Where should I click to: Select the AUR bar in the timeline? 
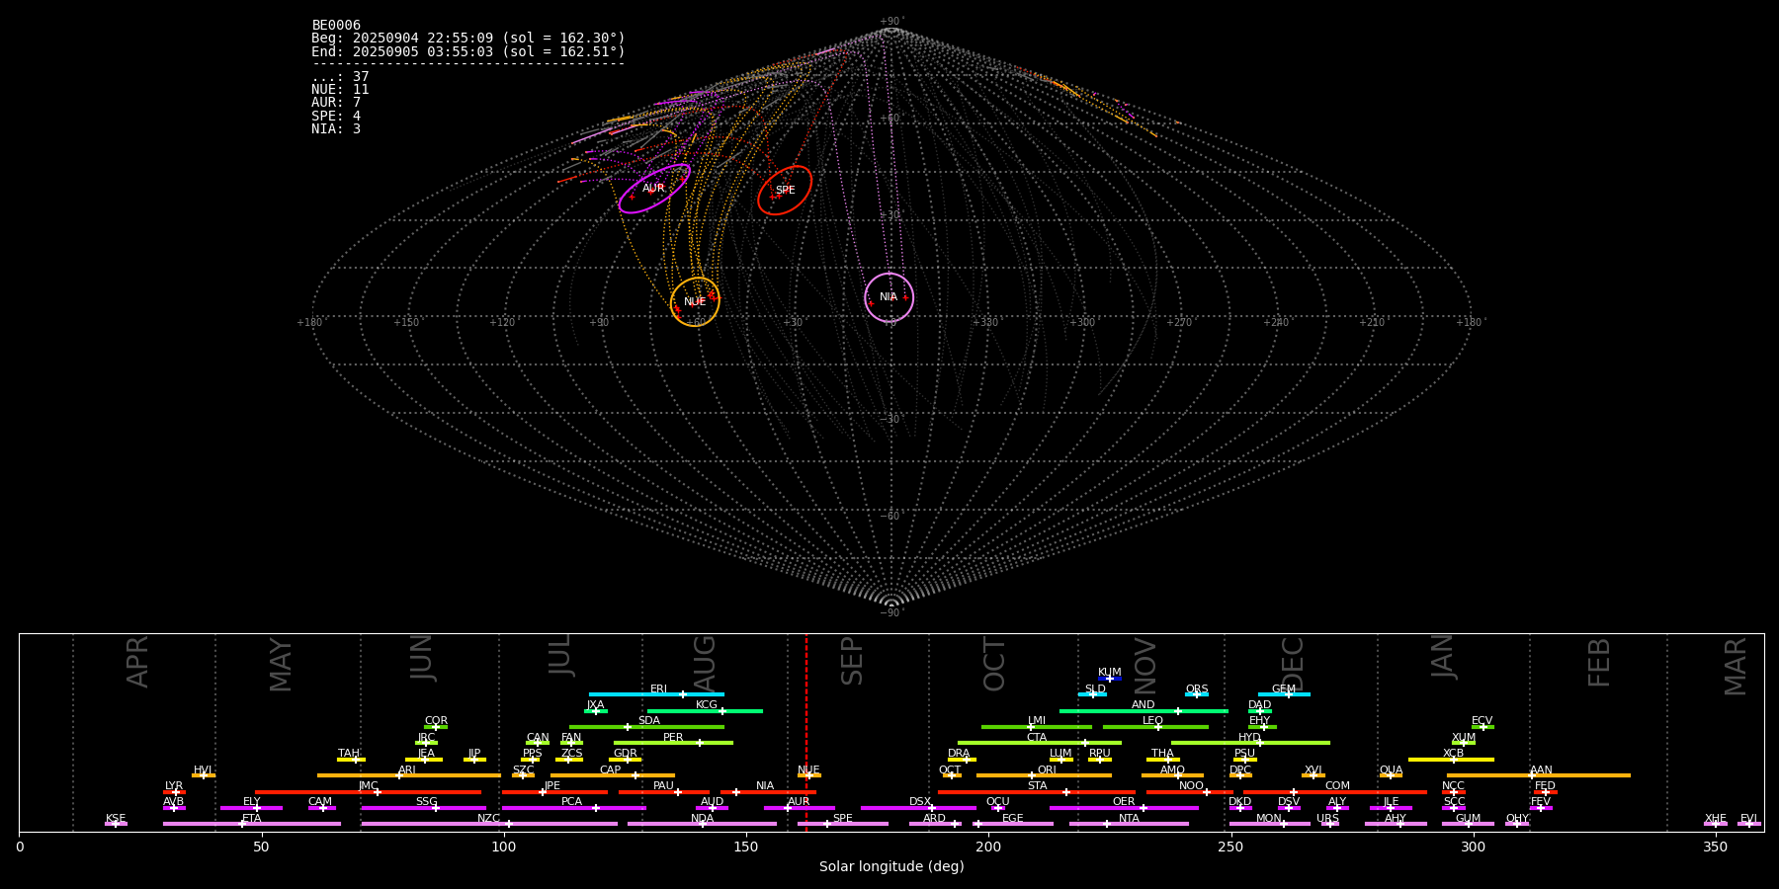tap(799, 808)
